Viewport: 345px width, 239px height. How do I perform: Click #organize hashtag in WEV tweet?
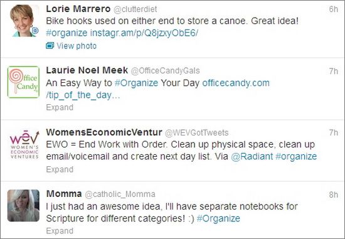coord(296,156)
